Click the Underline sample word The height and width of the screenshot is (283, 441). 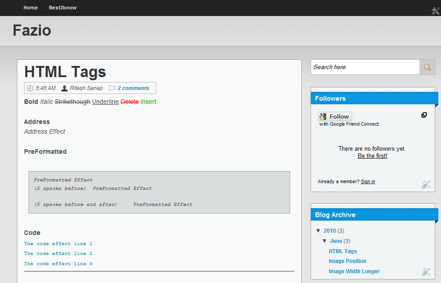pos(105,102)
